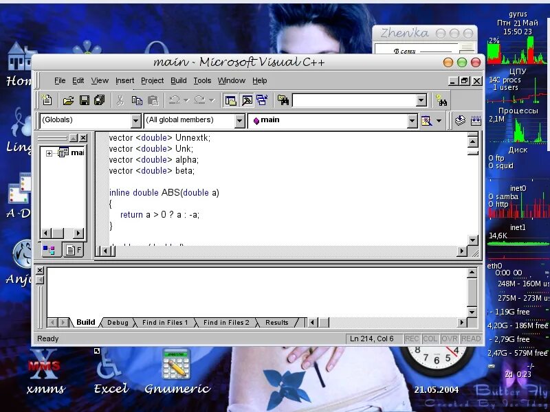
Task: Click the COL indicator in status bar
Action: tap(430, 339)
